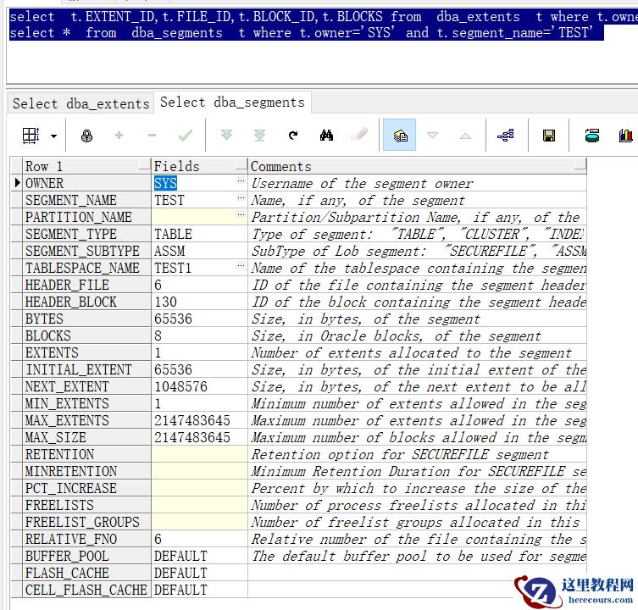
Task: Click the BLOCKS value 8
Action: pos(158,335)
